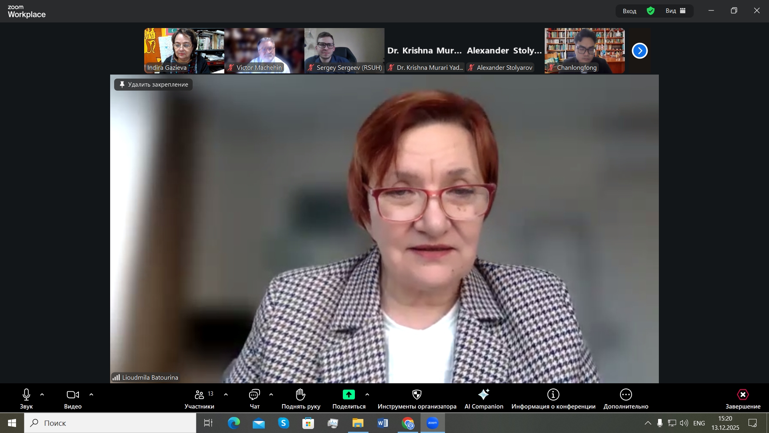
Task: Expand video options arrow next to Видео
Action: (x=91, y=395)
